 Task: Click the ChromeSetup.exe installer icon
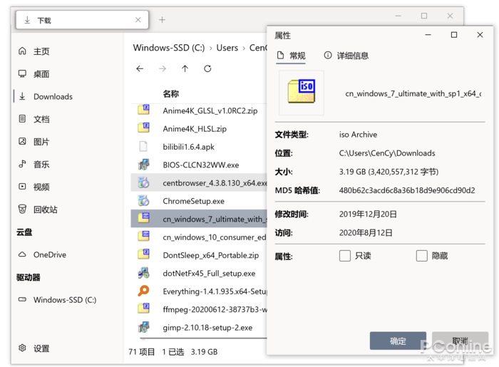coord(143,200)
